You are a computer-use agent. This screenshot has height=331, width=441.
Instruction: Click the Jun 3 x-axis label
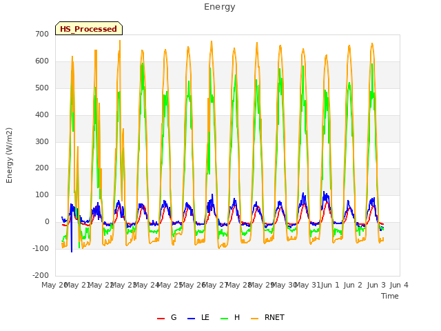pyautogui.click(x=376, y=285)
